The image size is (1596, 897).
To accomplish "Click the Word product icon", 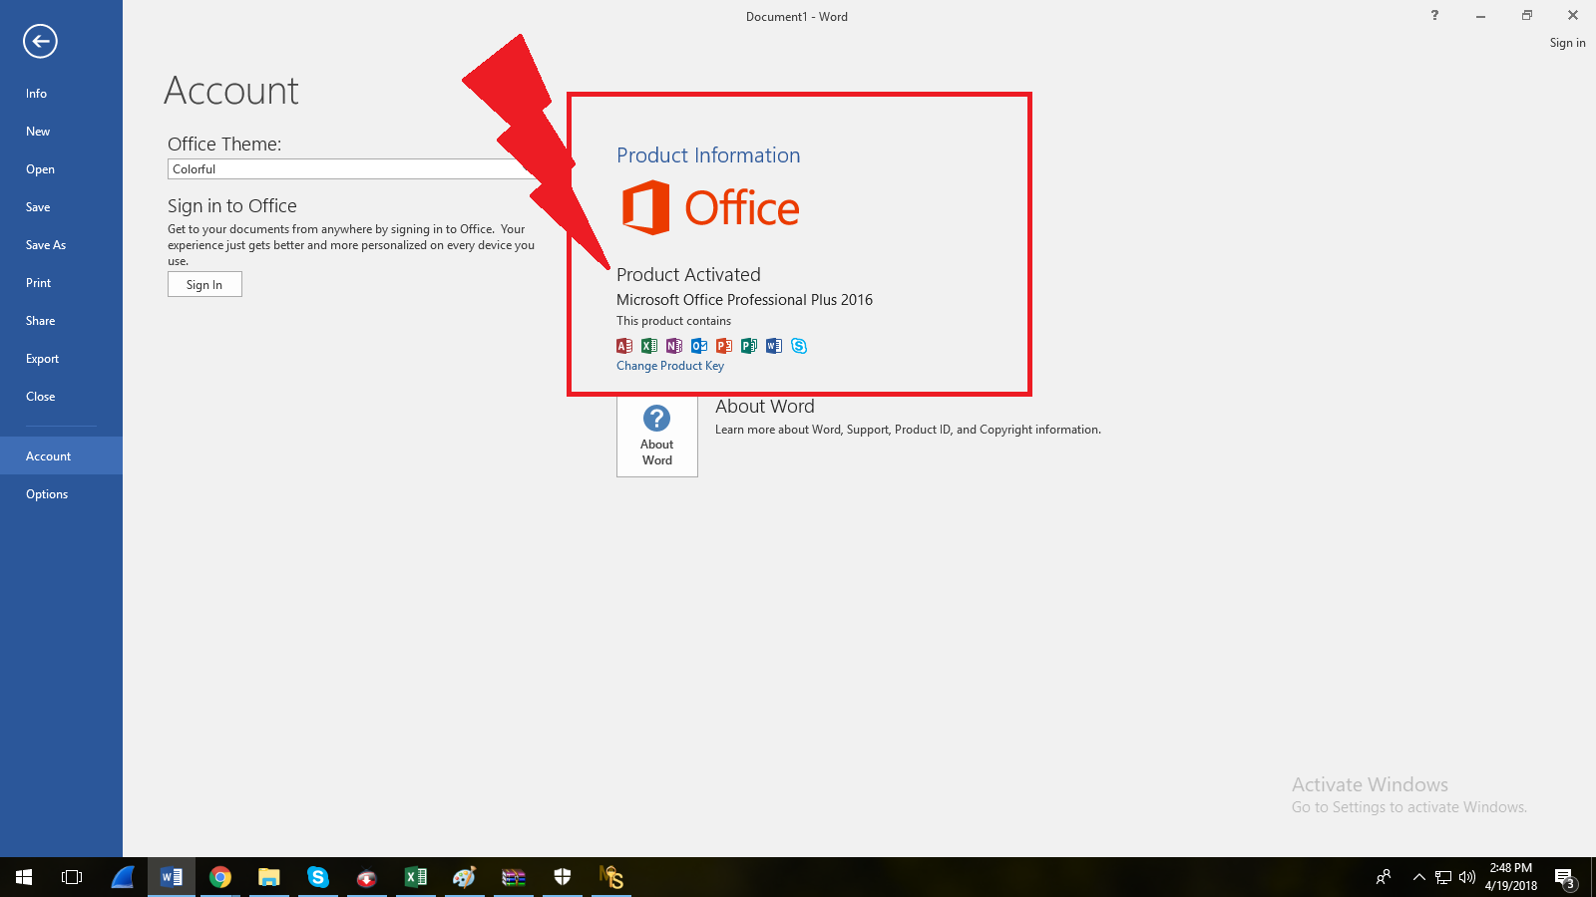I will pyautogui.click(x=774, y=346).
